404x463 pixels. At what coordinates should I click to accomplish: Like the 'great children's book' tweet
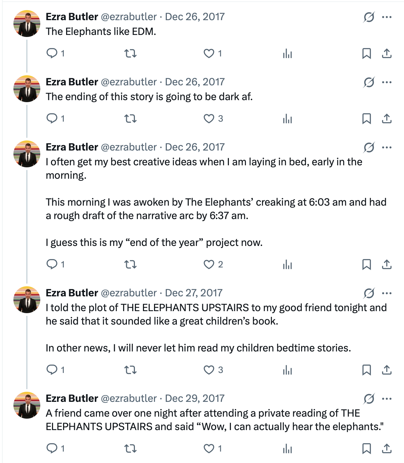209,370
